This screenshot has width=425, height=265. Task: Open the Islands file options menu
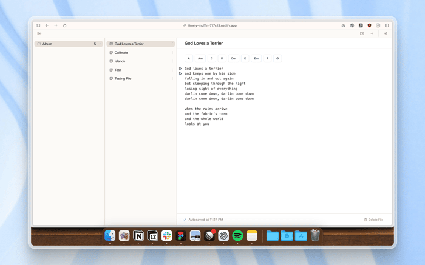172,61
